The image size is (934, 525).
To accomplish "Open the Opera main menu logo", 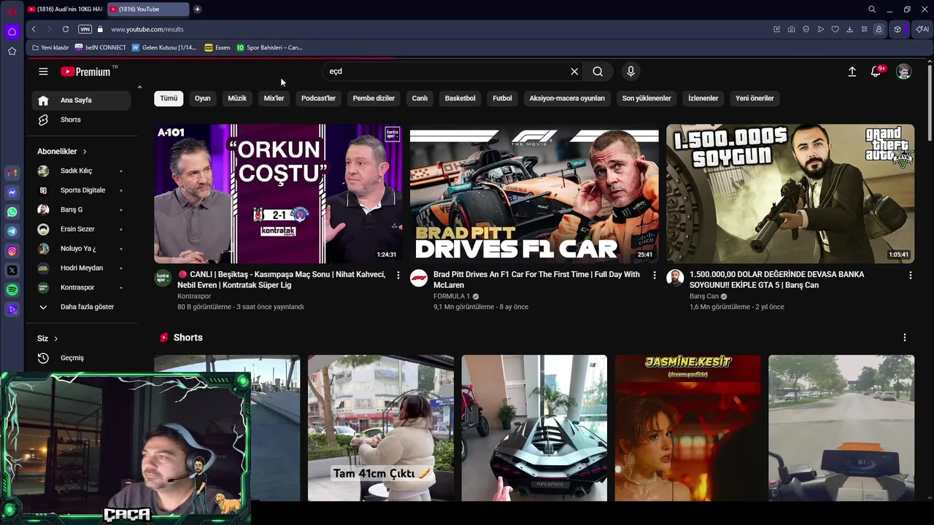I will [12, 11].
